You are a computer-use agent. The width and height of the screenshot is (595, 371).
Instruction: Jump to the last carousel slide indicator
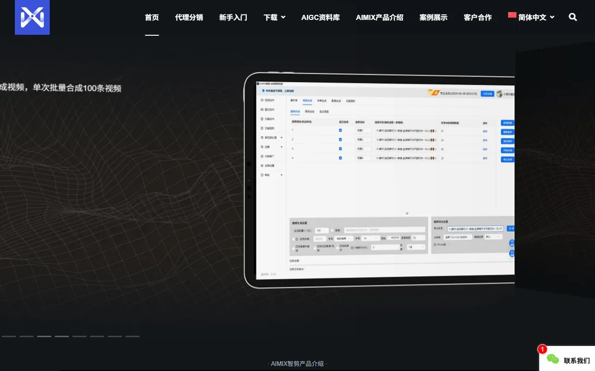click(x=132, y=336)
